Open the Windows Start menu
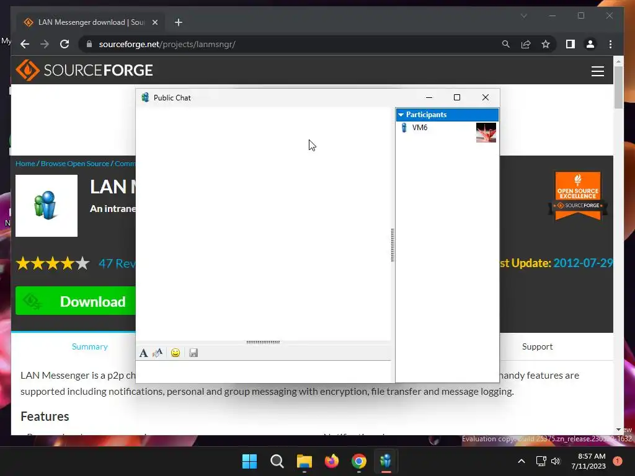635x476 pixels. (x=249, y=461)
